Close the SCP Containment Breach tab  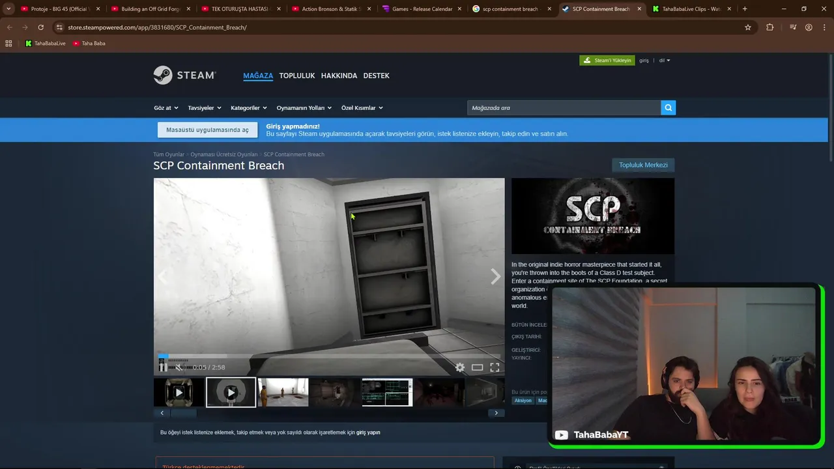click(x=639, y=9)
